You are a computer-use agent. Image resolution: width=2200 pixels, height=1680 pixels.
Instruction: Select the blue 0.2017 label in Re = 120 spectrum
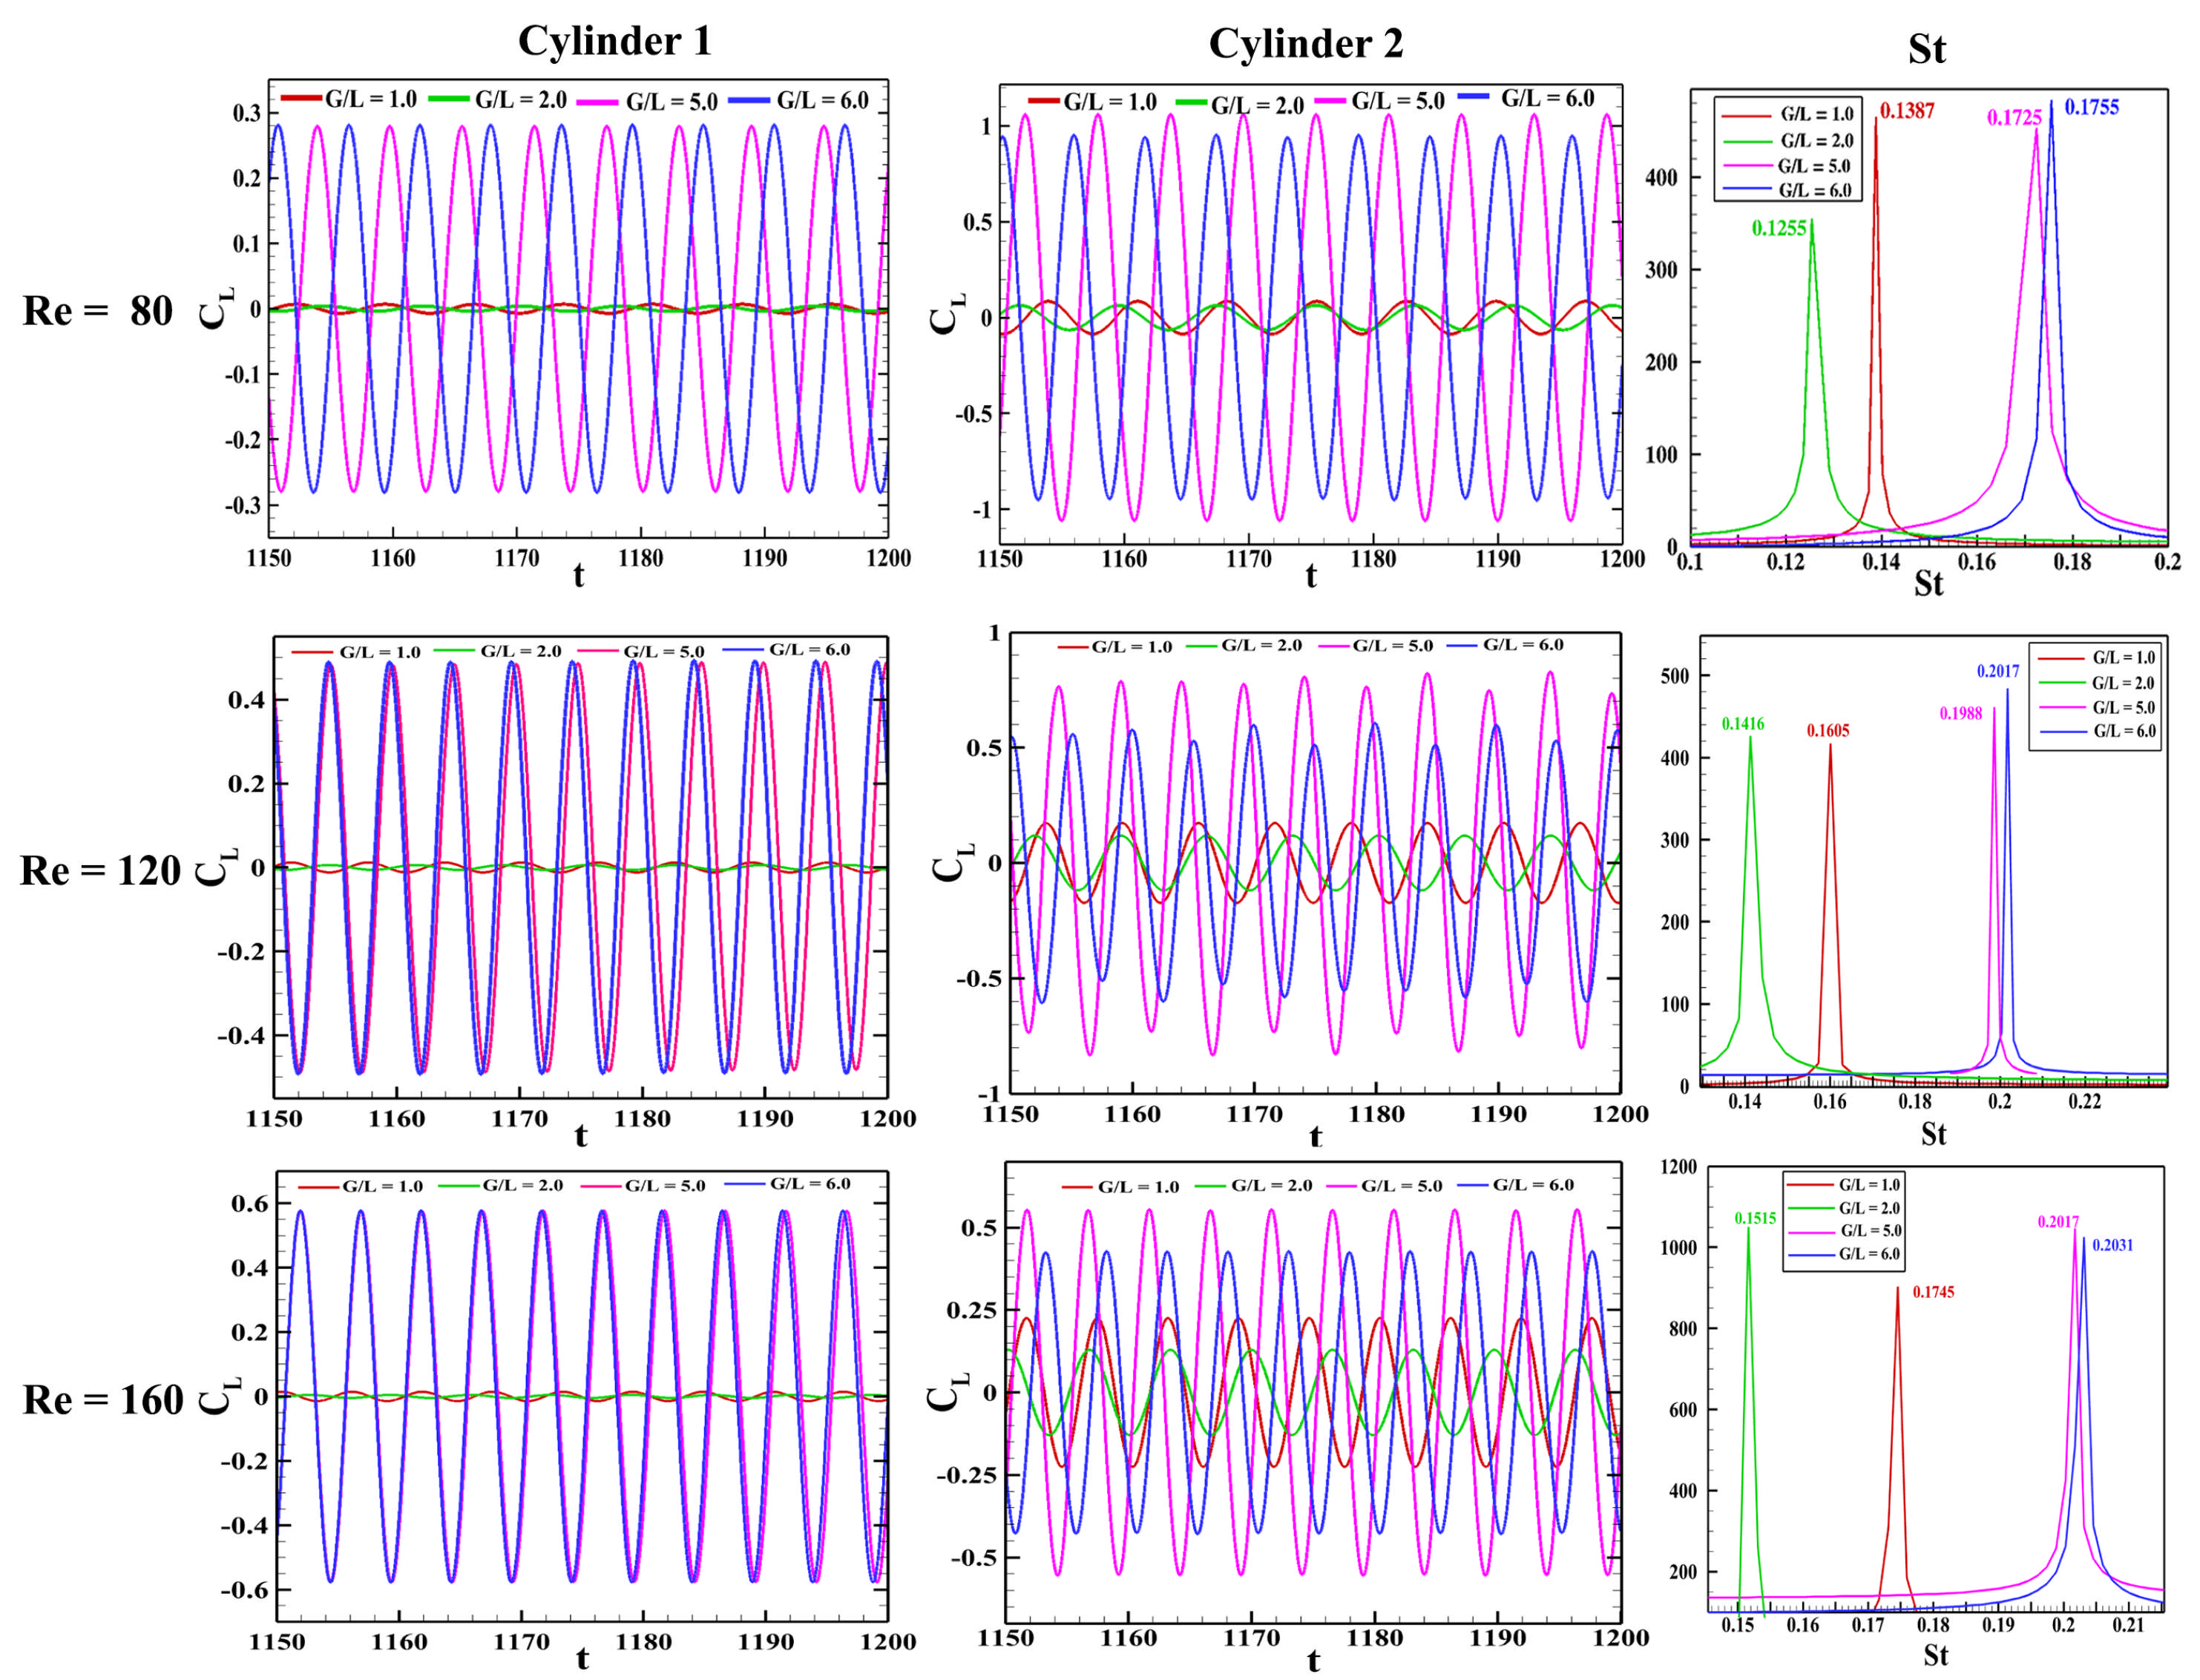(1998, 671)
